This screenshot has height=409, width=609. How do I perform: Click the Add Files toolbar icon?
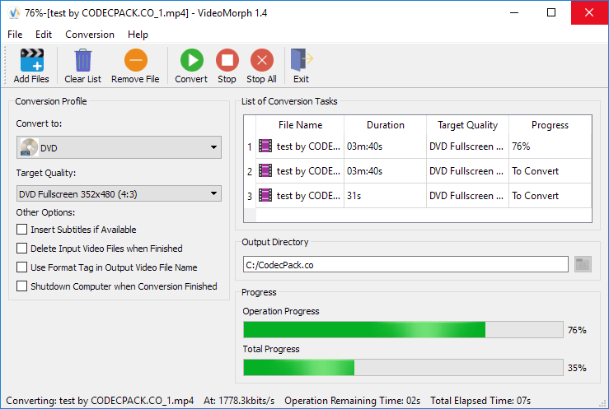point(32,60)
